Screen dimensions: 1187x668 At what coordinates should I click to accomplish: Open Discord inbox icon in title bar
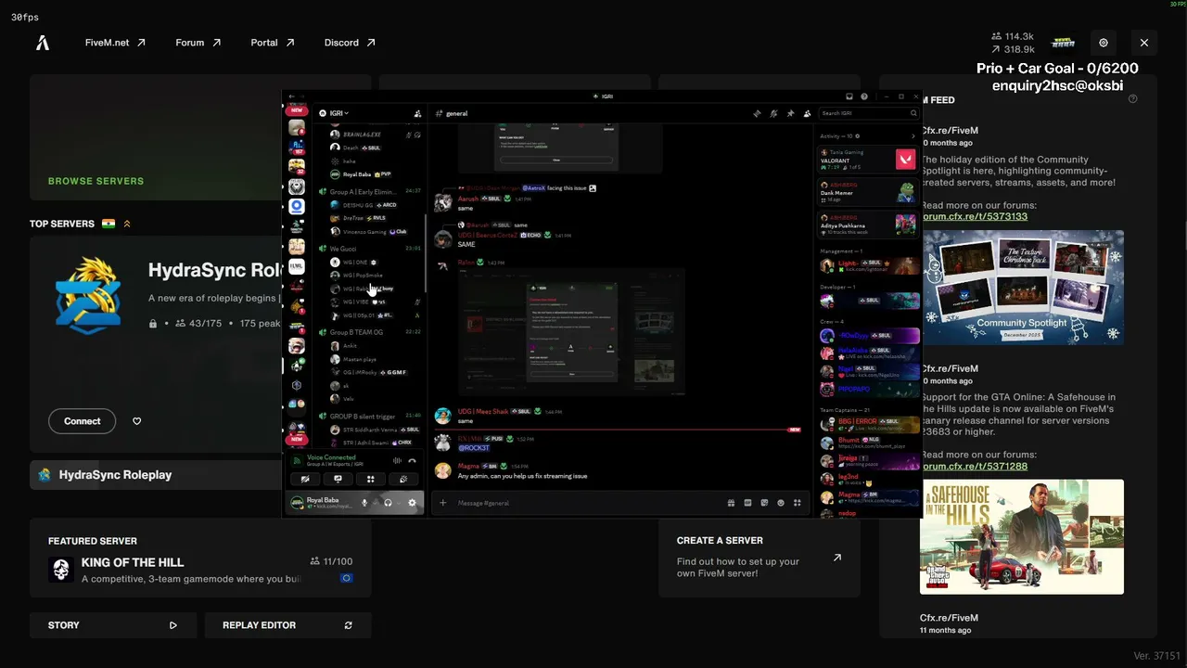click(x=849, y=96)
